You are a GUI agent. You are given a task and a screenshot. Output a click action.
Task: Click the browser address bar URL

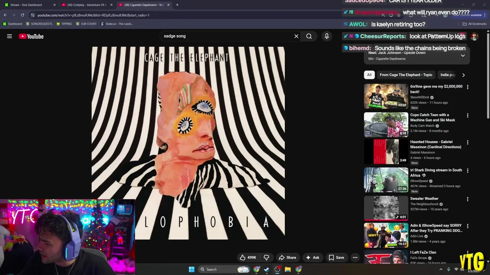[93, 15]
